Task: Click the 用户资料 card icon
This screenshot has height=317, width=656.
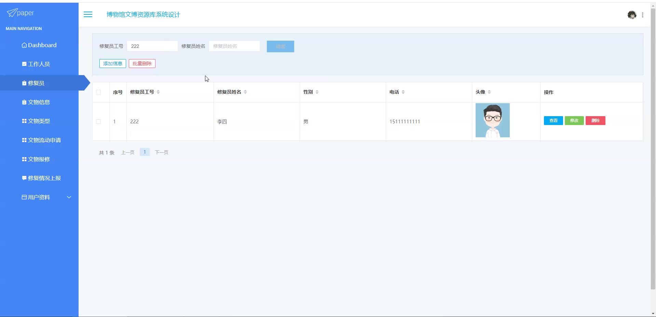Action: [x=24, y=197]
